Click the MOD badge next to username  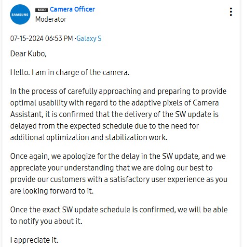click(x=41, y=10)
